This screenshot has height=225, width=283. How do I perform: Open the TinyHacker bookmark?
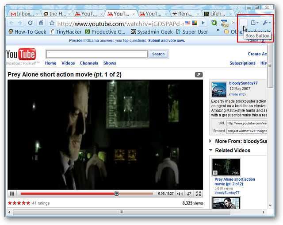(66, 32)
